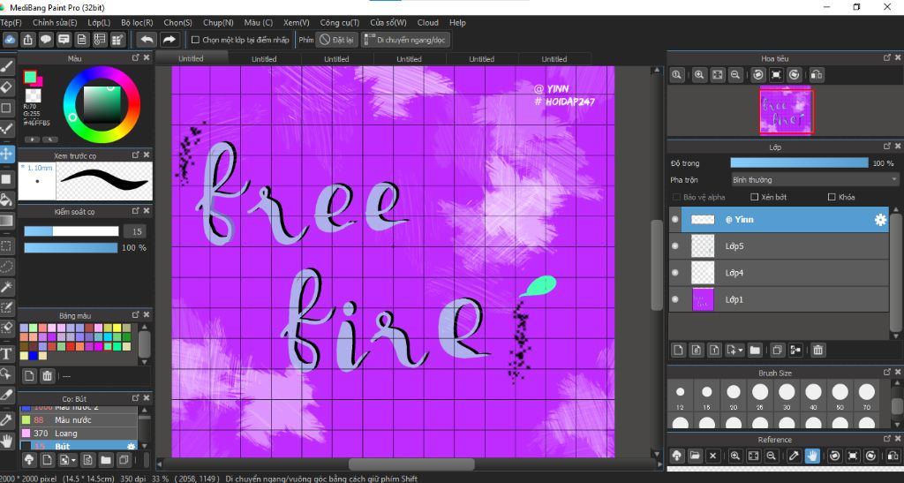
Task: Select the Lasso selection tool
Action: (6, 267)
